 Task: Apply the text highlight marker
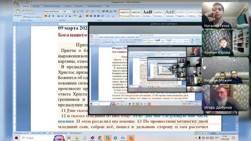click(75, 16)
